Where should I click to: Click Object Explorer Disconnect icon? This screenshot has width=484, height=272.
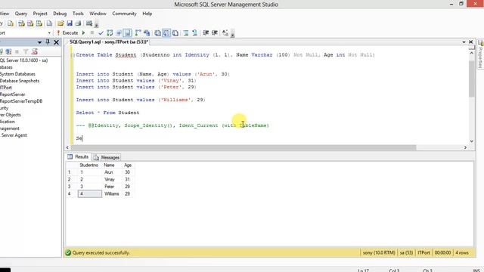[8, 51]
